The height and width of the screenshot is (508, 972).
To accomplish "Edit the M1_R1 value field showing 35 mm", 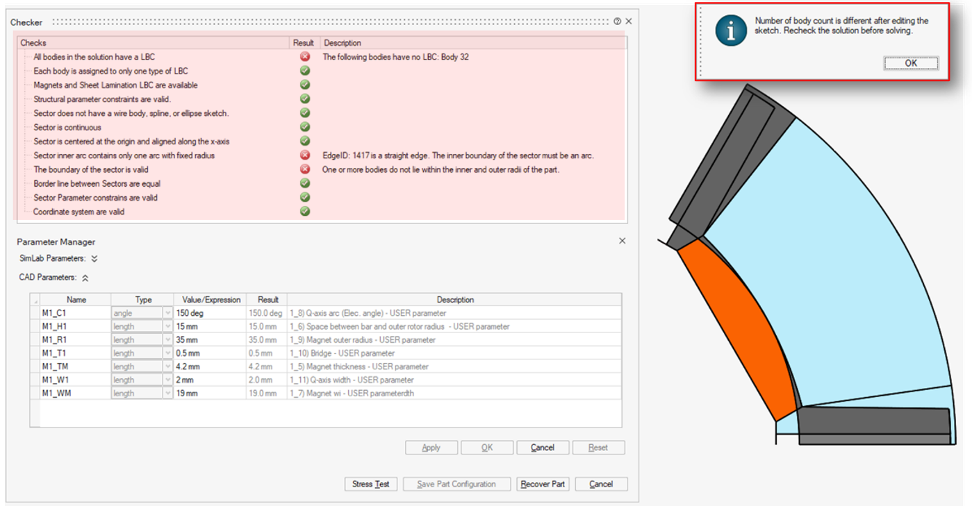I will pyautogui.click(x=208, y=340).
